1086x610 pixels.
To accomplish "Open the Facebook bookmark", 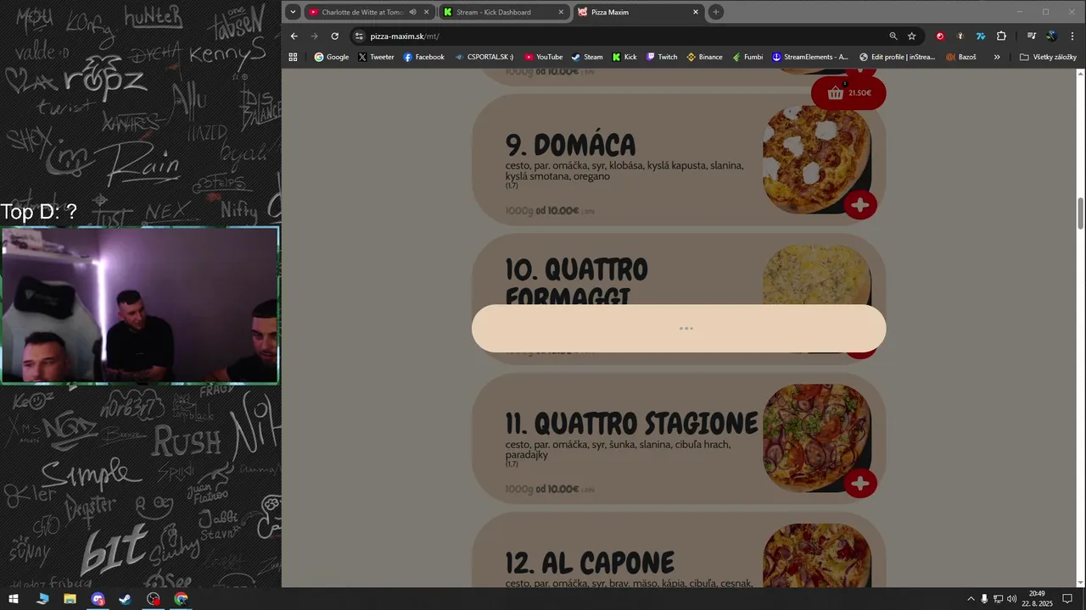I will (x=423, y=57).
